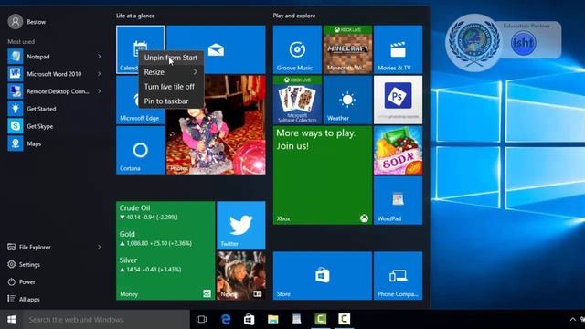The height and width of the screenshot is (329, 585).
Task: Launch the Groove Music tile
Action: (297, 49)
